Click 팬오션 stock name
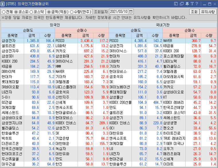Screen dimensions: 218x168 pyautogui.click(x=168, y=128)
